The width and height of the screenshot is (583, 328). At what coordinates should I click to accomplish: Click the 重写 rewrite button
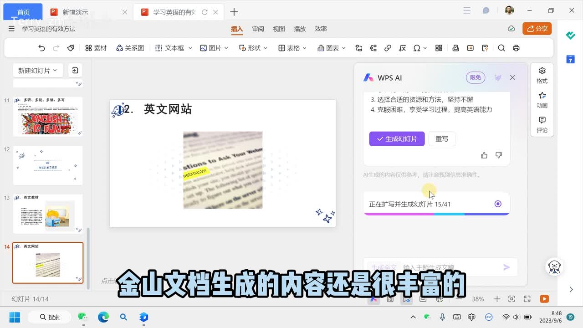442,139
